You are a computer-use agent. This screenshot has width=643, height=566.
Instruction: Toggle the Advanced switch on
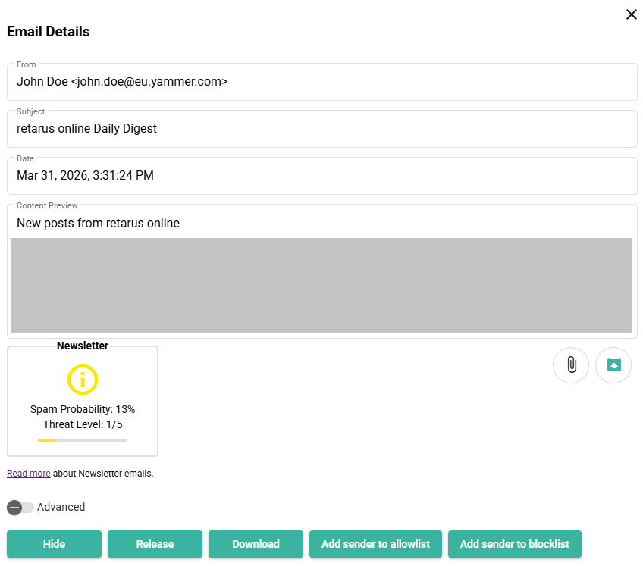tap(20, 507)
